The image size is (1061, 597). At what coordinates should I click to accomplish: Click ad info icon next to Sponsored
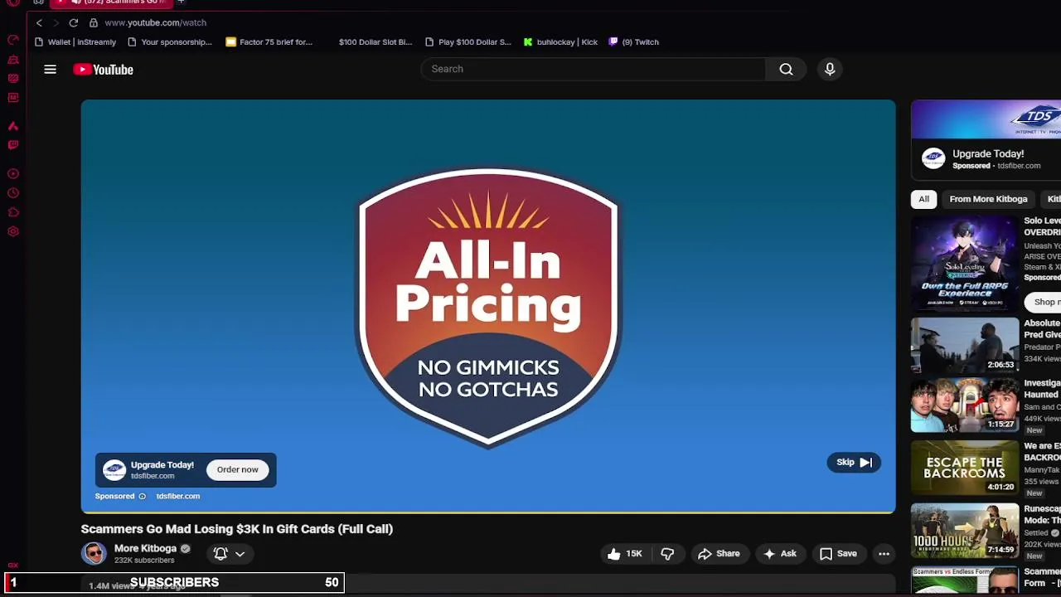[x=142, y=497]
